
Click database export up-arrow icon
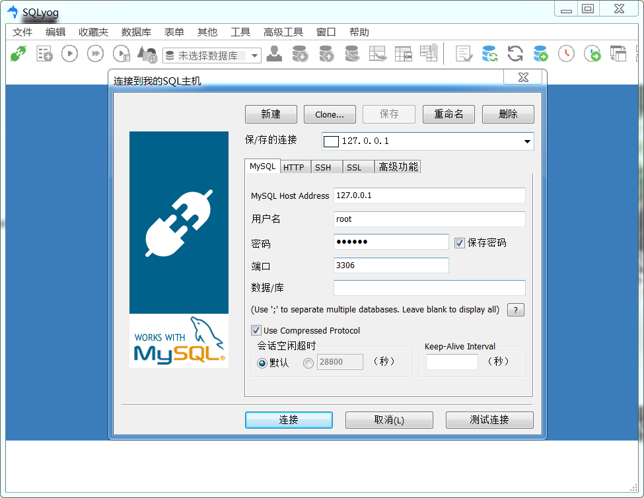[x=326, y=53]
